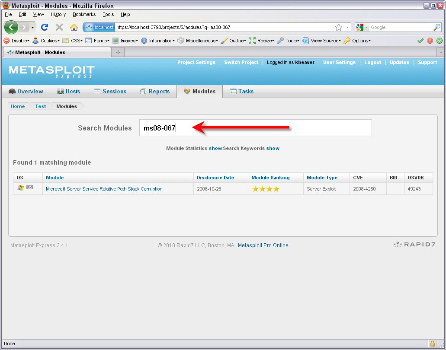Switch to the Hosts tab
Screen dimensions: 446x350
(68, 91)
